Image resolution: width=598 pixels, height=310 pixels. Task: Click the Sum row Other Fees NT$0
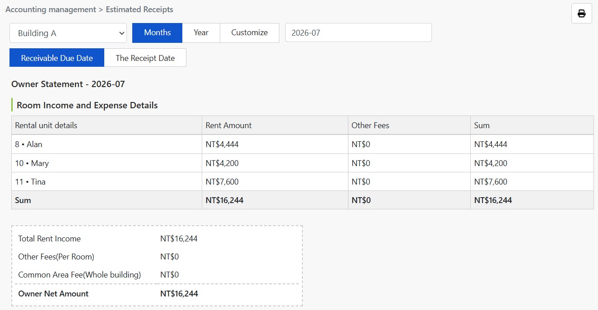point(361,200)
